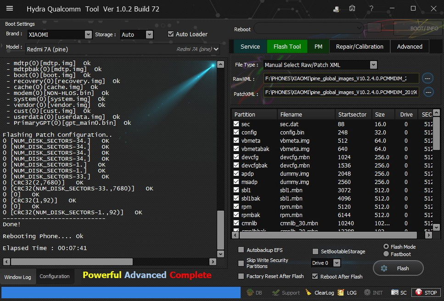Click the Elapsed Time log line

tap(45, 248)
